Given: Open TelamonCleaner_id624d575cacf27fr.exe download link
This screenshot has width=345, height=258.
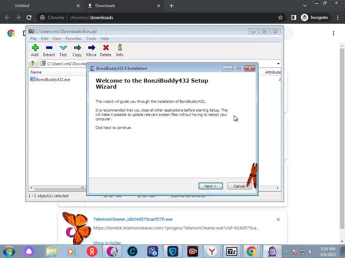Looking at the screenshot, I should [133, 219].
